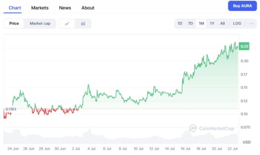Select 7D time range
The height and width of the screenshot is (155, 260).
pyautogui.click(x=191, y=24)
